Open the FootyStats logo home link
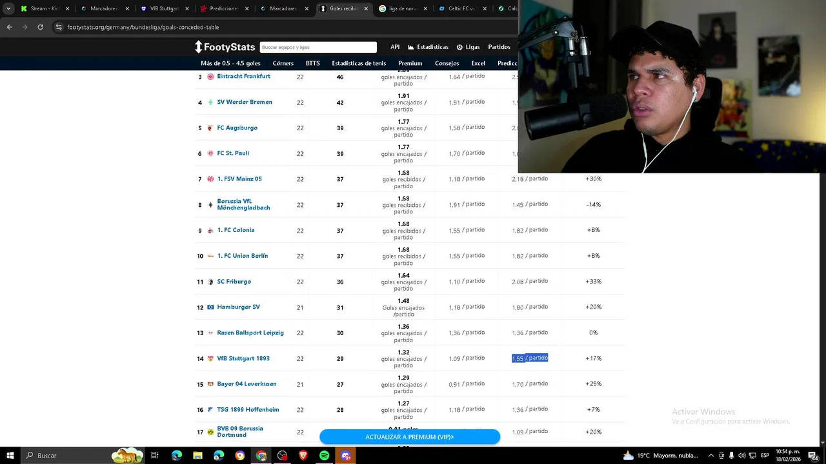826x464 pixels. [225, 47]
